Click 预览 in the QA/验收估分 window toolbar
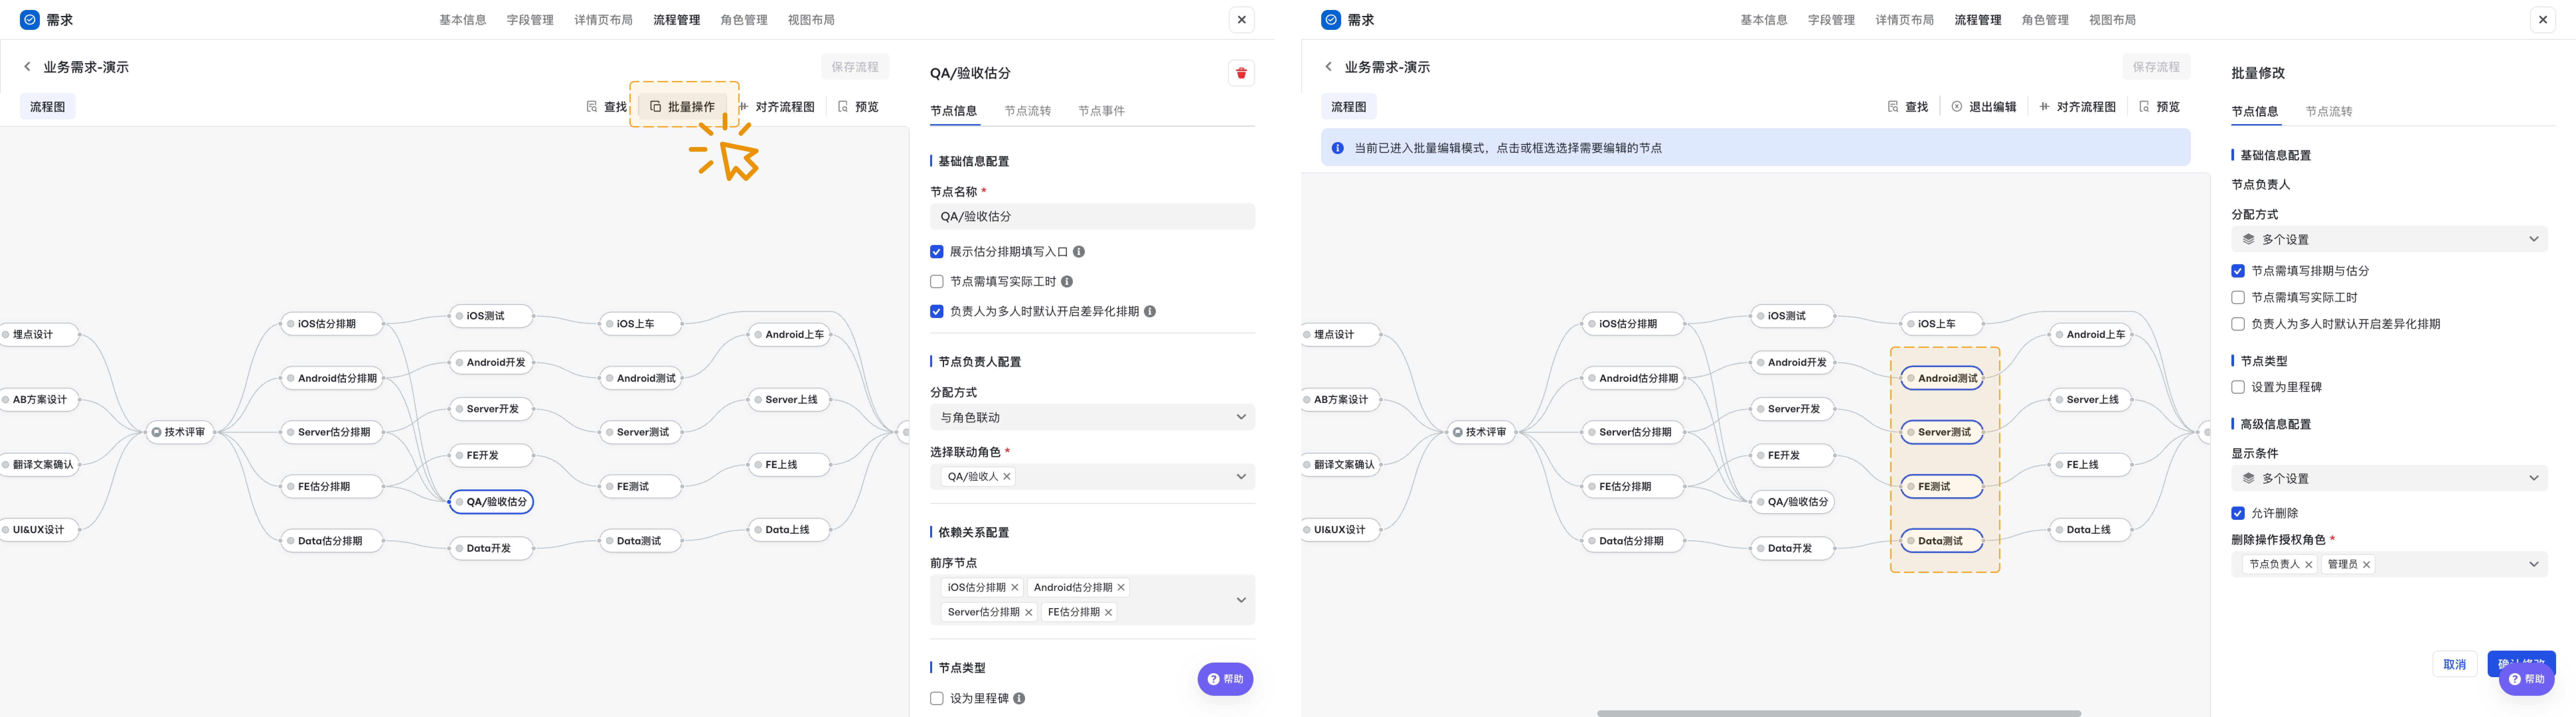The width and height of the screenshot is (2576, 717). pyautogui.click(x=858, y=107)
